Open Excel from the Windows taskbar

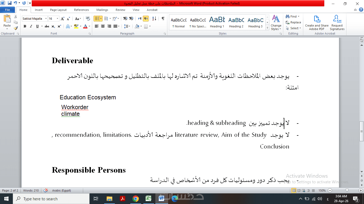148,199
